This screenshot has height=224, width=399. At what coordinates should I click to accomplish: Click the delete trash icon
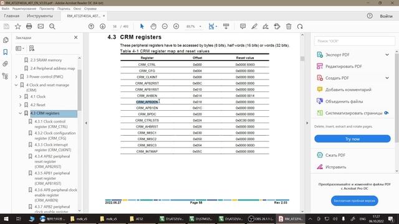(x=289, y=26)
